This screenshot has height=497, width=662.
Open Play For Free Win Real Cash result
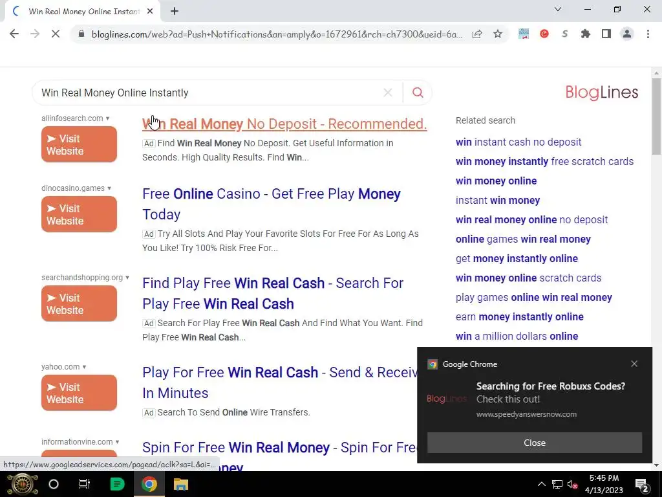[x=279, y=382]
